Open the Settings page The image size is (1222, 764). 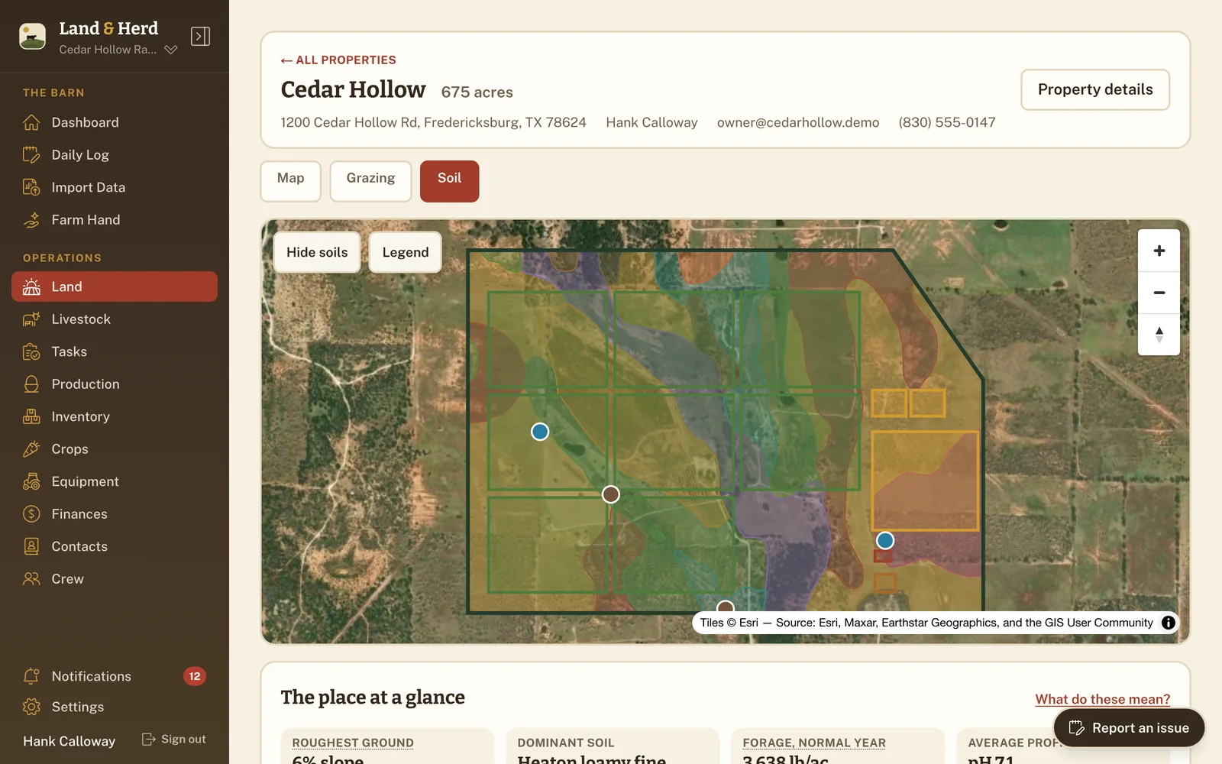(x=115, y=707)
